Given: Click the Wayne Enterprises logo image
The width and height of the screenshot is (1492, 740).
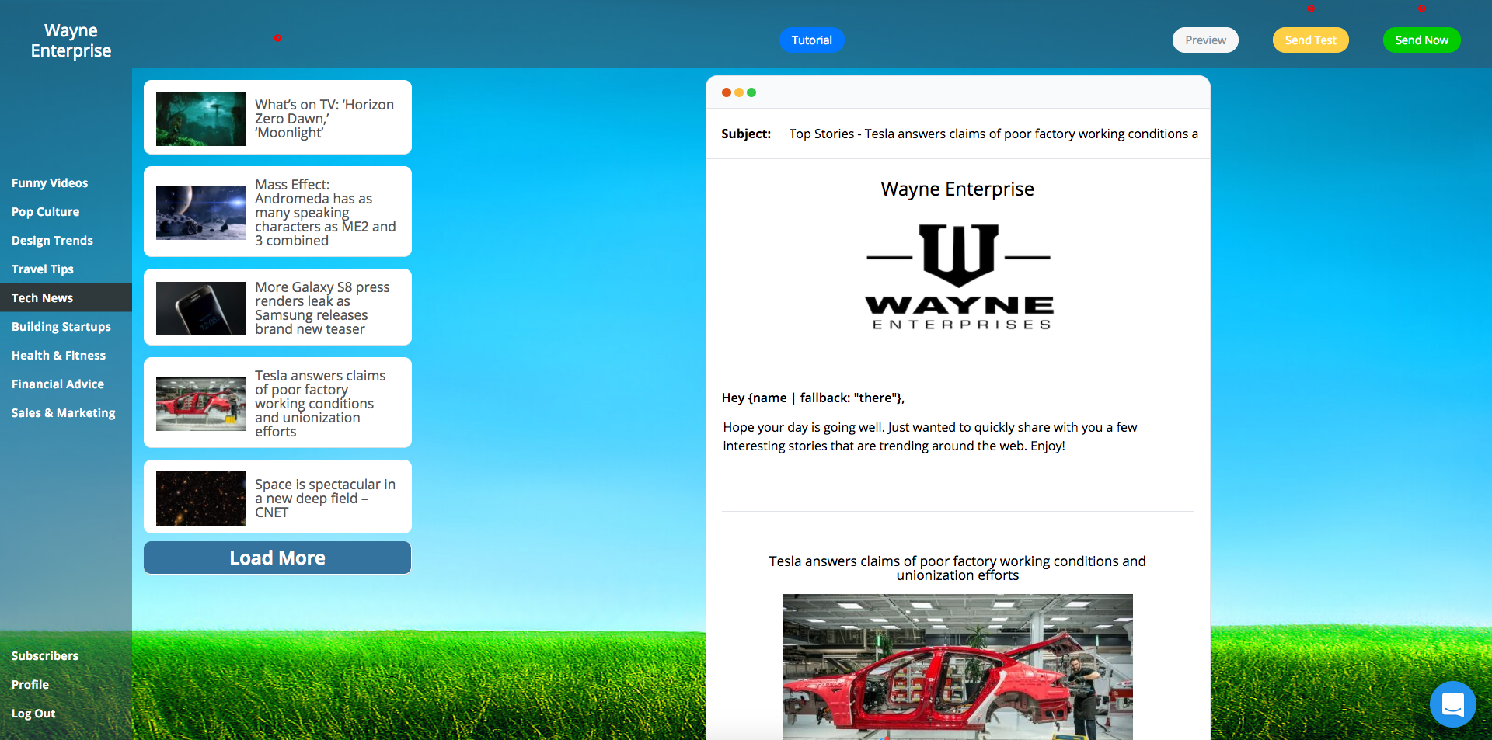Looking at the screenshot, I should pos(958,277).
